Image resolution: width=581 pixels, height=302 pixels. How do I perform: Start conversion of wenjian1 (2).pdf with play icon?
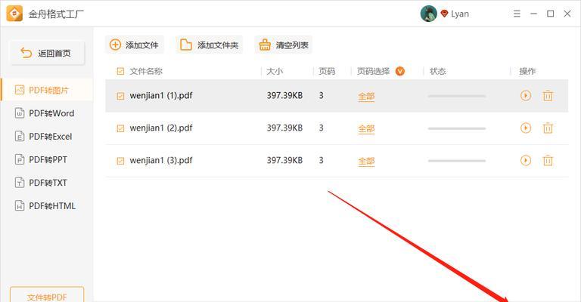(526, 128)
